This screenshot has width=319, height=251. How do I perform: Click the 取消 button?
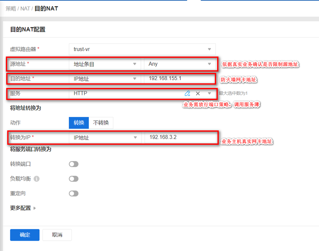click(57, 235)
